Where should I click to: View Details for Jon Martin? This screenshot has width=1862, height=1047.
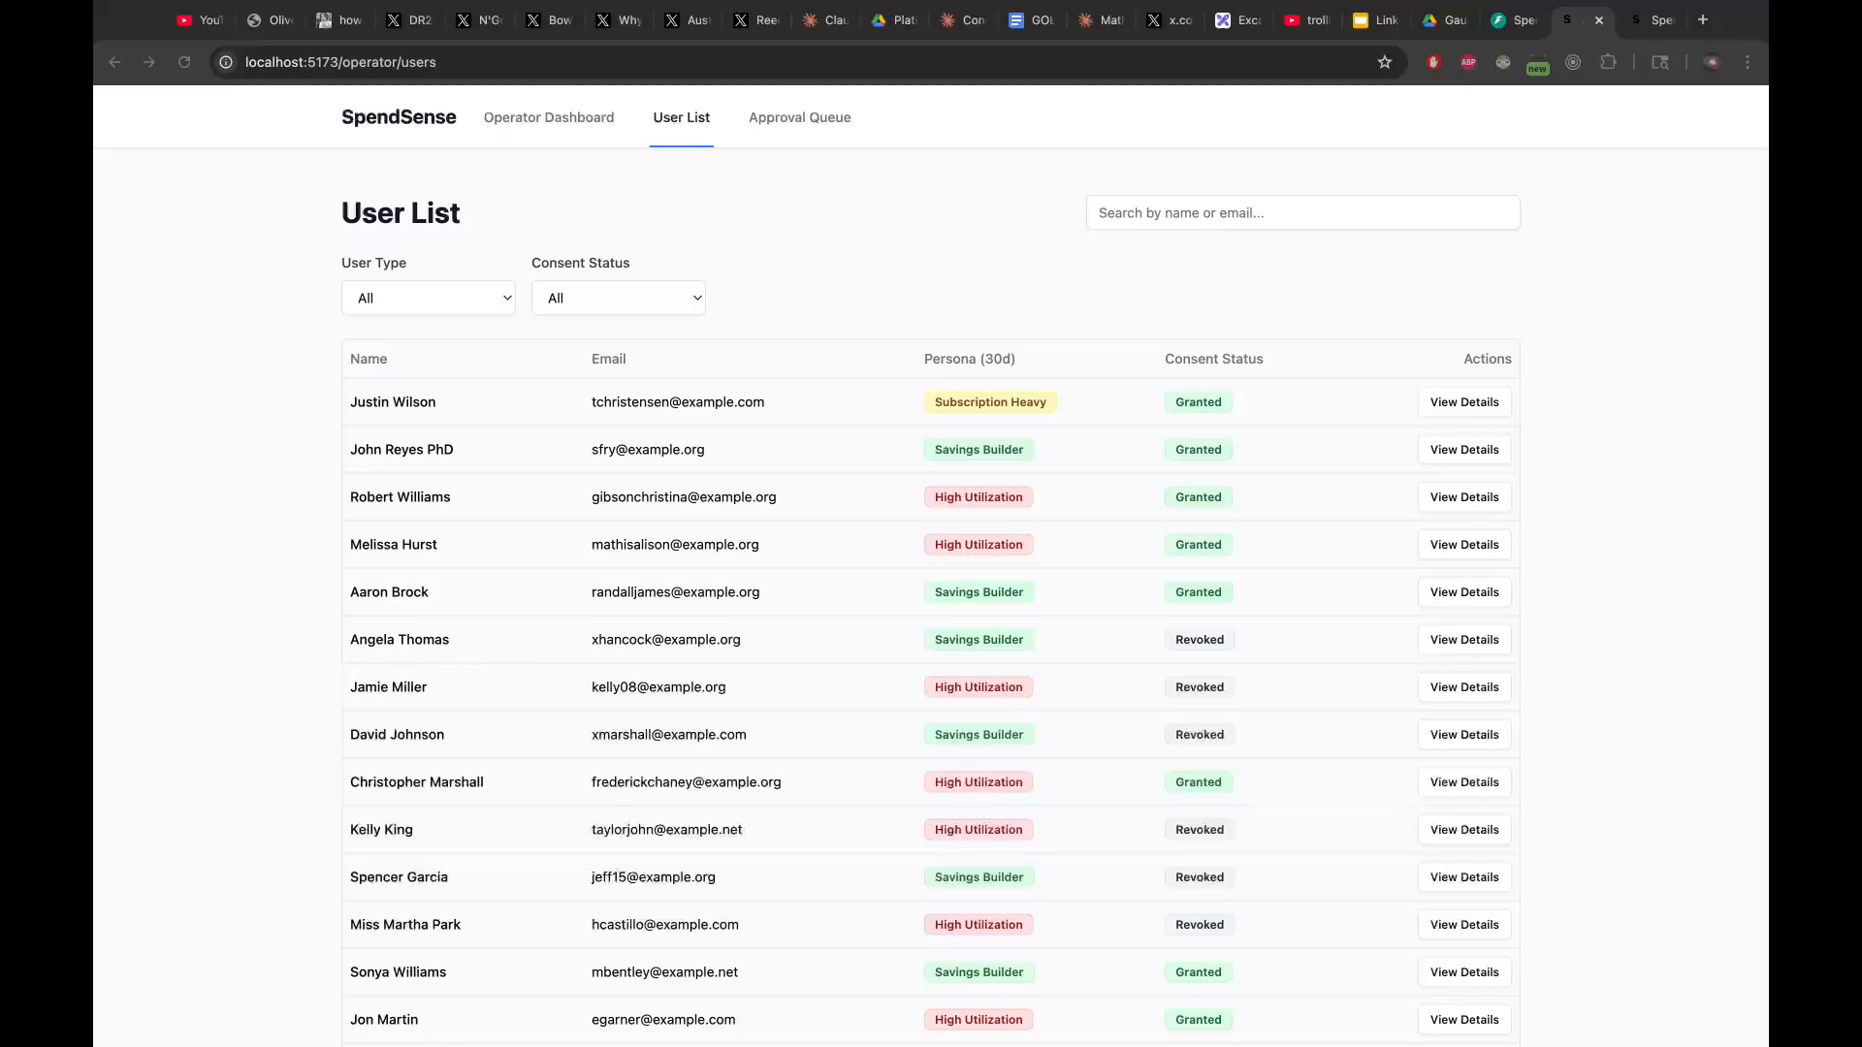pyautogui.click(x=1463, y=1020)
